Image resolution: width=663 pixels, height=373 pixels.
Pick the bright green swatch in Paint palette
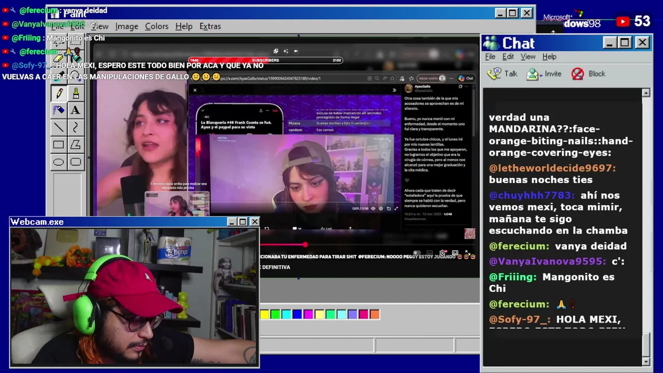tap(275, 314)
